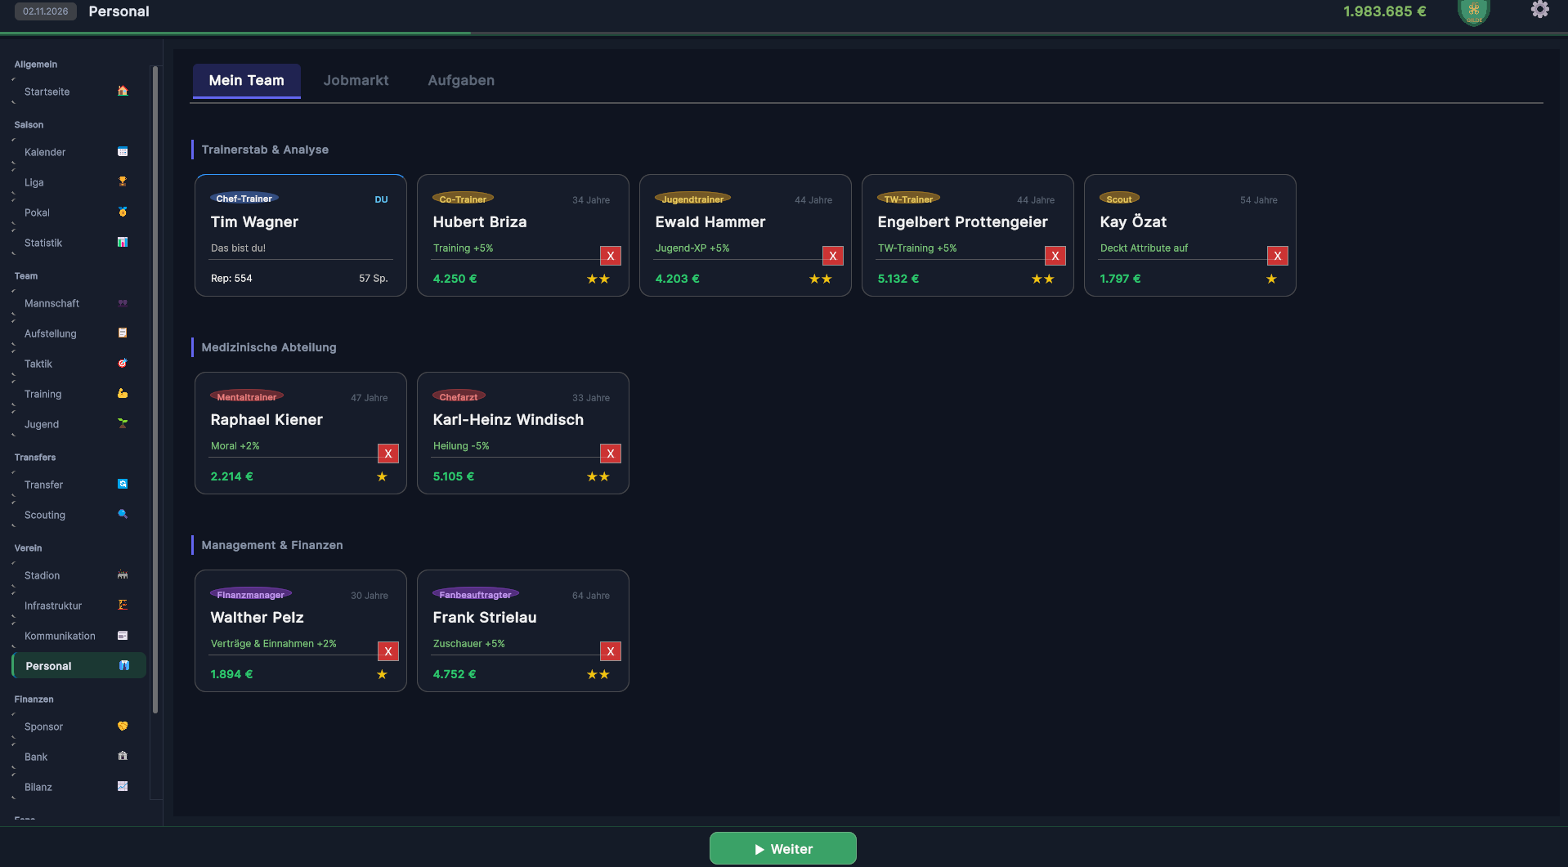
Task: Click the name Walther Pelz
Action: (x=257, y=618)
